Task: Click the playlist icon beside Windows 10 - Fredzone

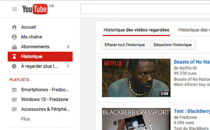Action: coord(14,99)
